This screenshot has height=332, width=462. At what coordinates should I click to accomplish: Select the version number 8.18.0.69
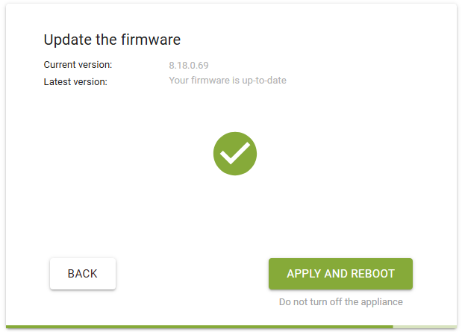click(194, 65)
